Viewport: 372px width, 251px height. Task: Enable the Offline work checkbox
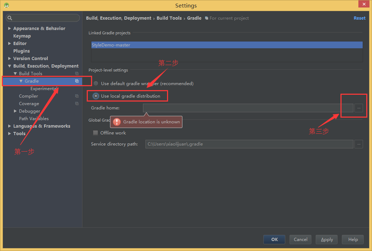pyautogui.click(x=95, y=133)
